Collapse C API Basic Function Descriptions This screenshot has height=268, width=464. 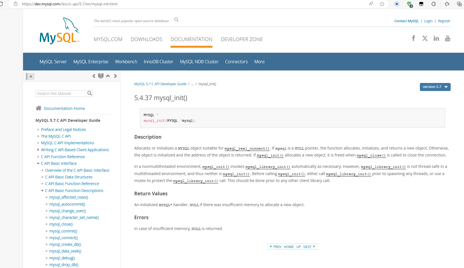click(x=42, y=191)
